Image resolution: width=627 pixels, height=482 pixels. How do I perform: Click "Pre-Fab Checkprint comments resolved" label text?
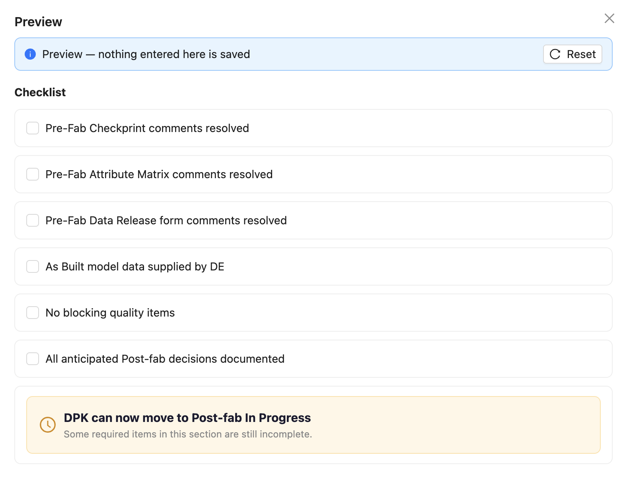click(147, 128)
